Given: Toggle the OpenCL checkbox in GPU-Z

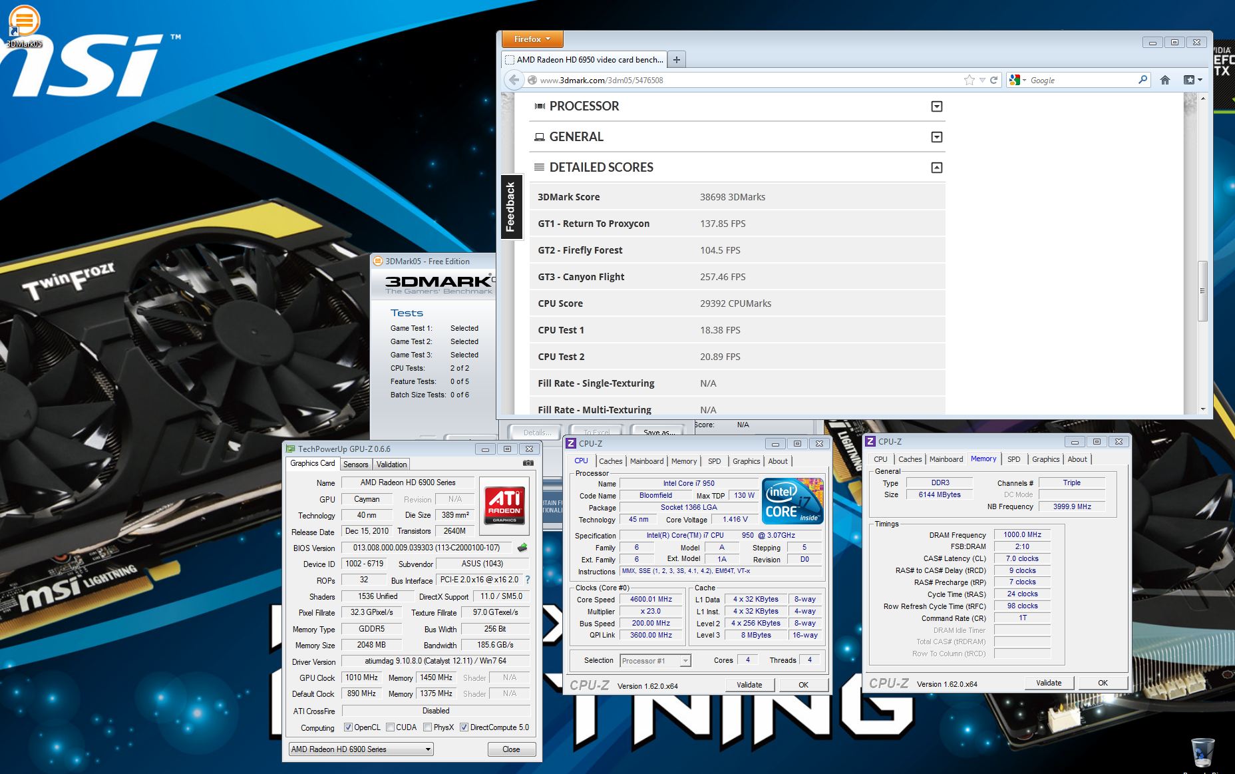Looking at the screenshot, I should [348, 727].
